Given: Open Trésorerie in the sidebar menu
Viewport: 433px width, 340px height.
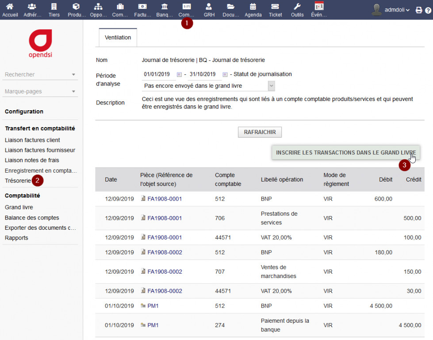Looking at the screenshot, I should (x=18, y=181).
